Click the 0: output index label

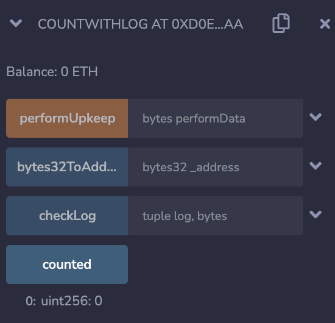point(31,301)
